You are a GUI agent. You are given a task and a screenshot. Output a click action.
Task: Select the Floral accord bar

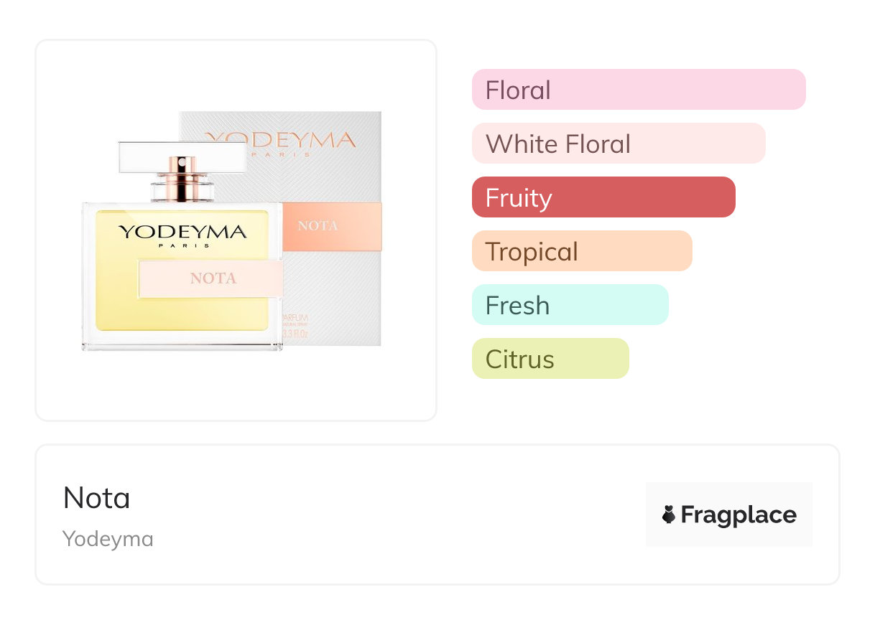pos(638,90)
